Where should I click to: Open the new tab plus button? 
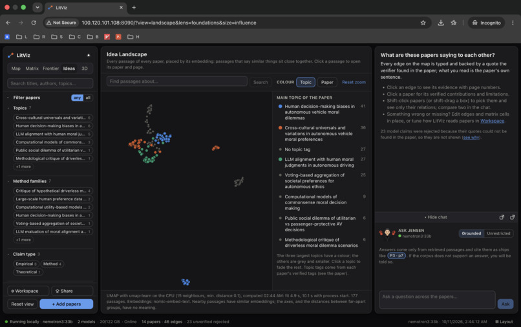(x=134, y=7)
